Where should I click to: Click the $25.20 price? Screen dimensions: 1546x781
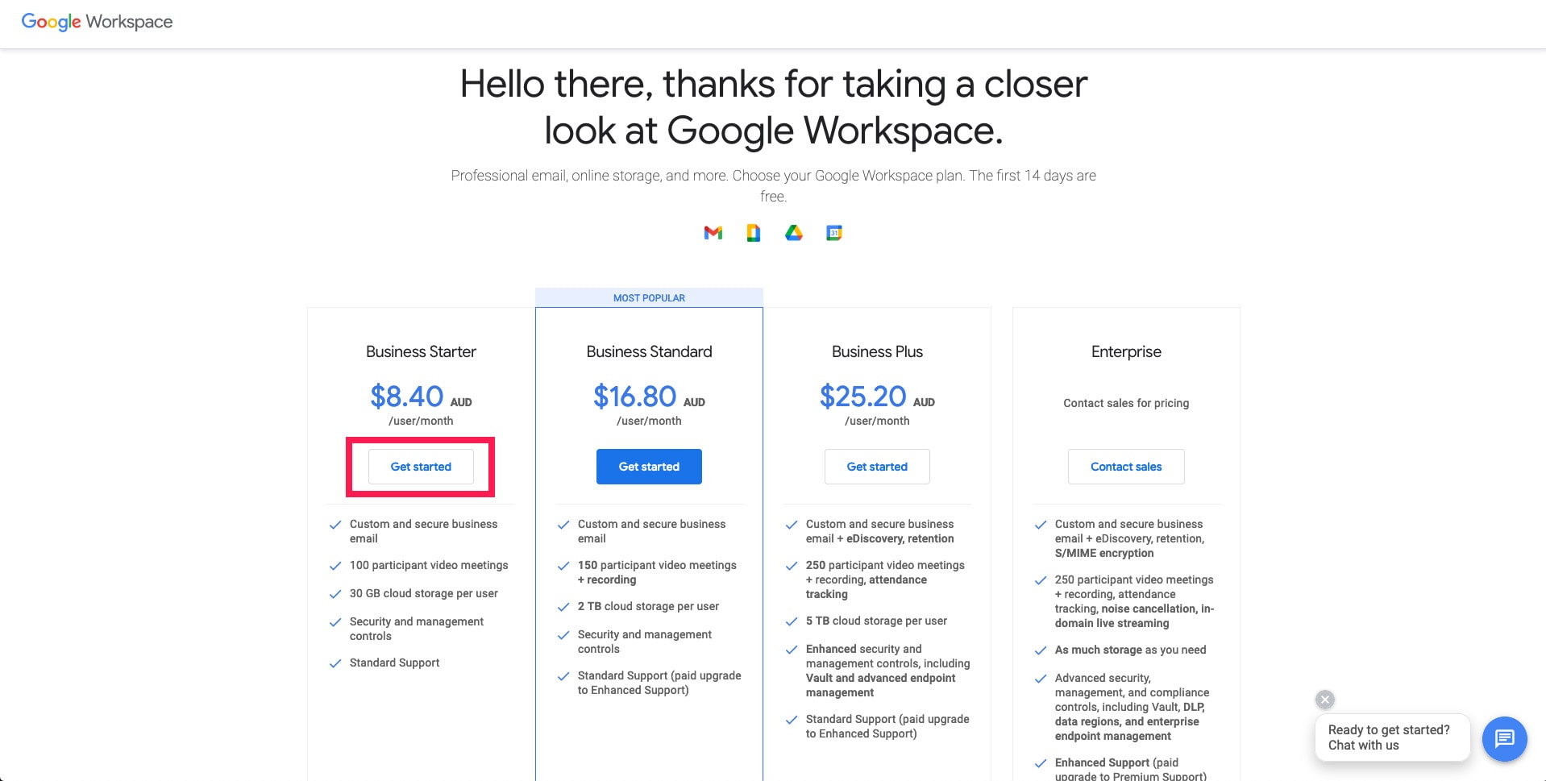[862, 397]
